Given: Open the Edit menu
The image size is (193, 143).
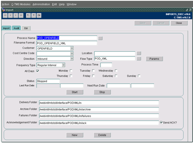Looking at the screenshot, I should (54, 4).
